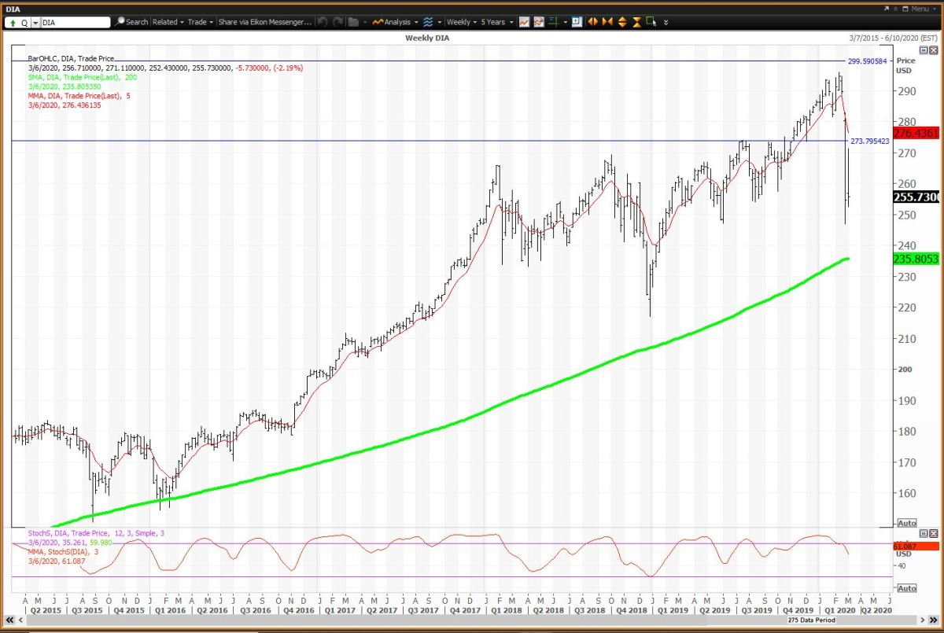Click single left arrow at bottom

point(21,620)
